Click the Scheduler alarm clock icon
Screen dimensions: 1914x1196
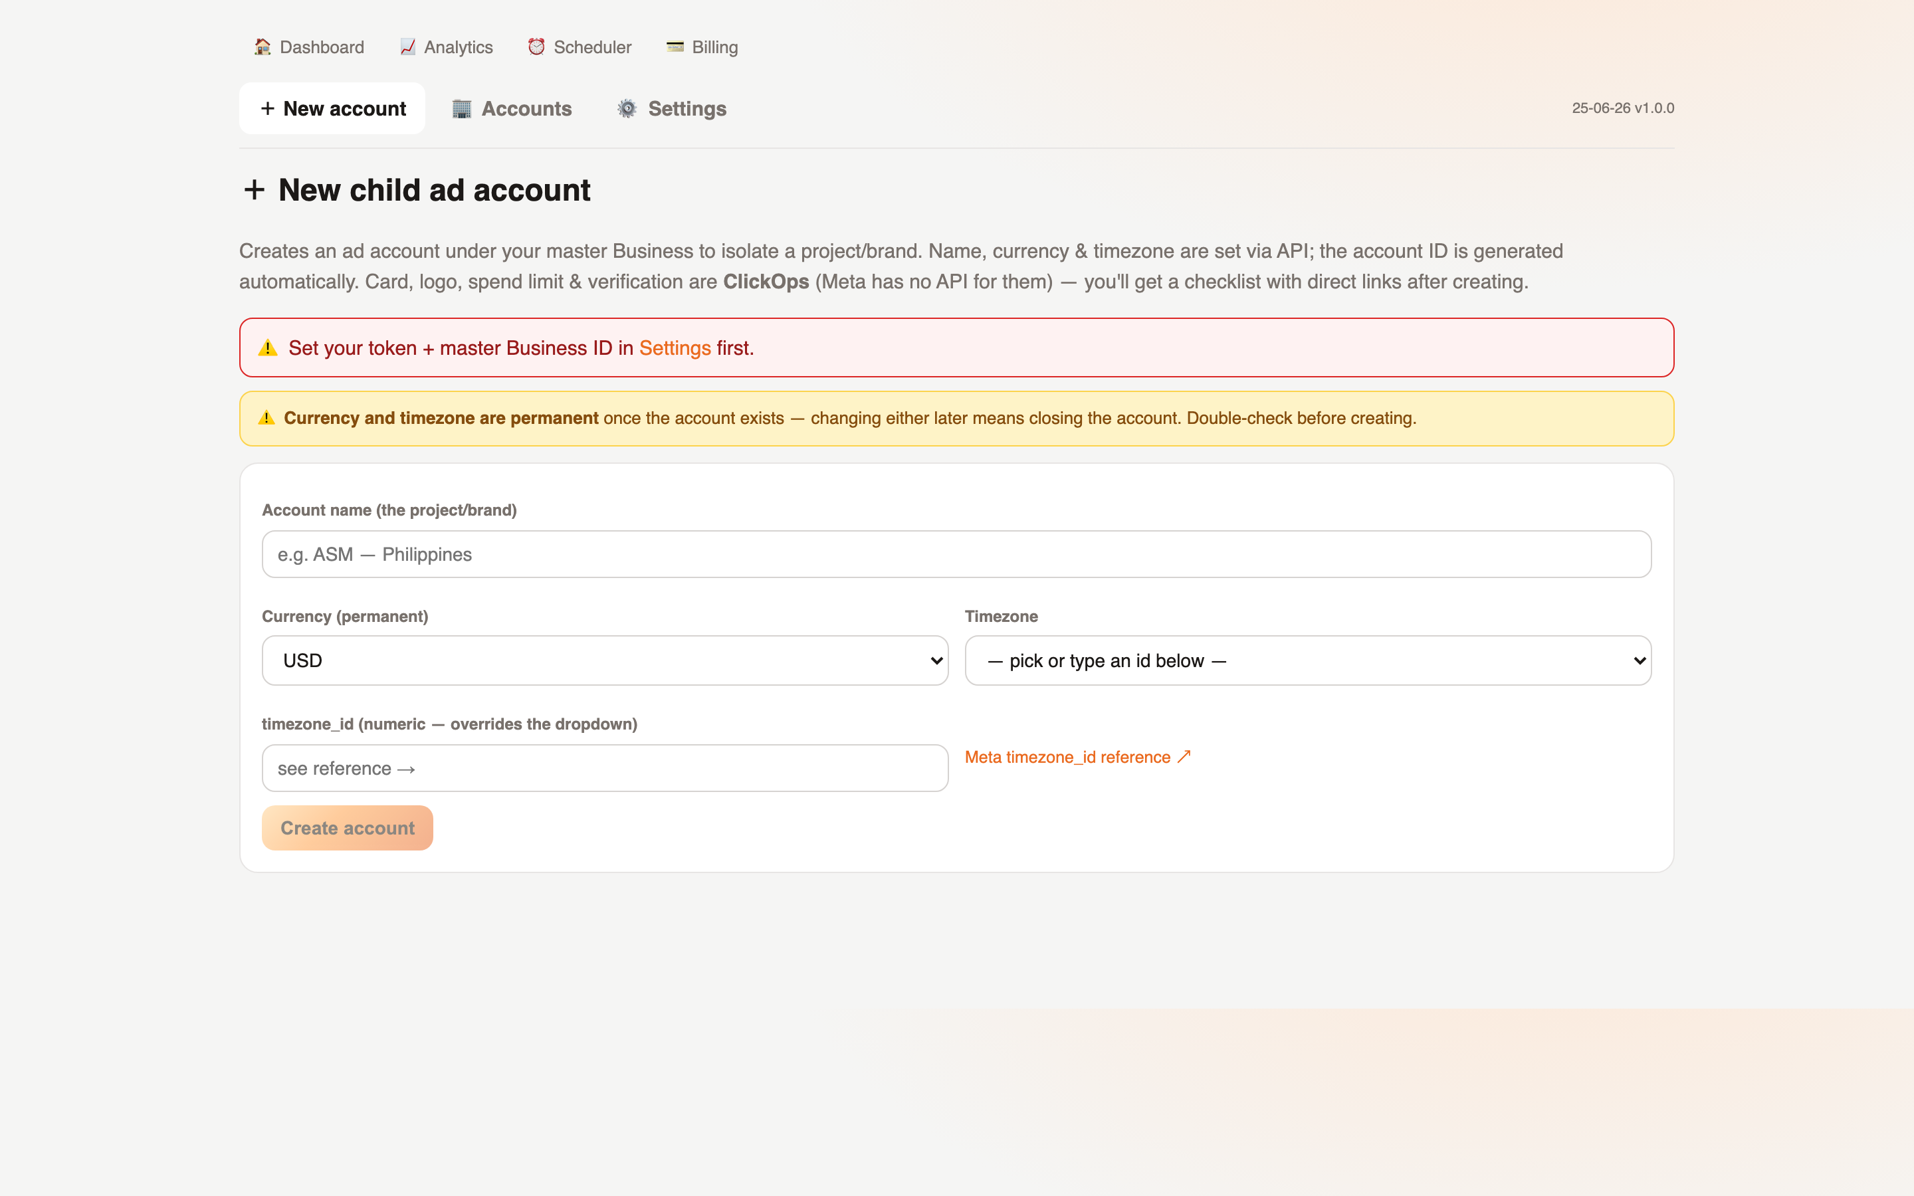[x=536, y=47]
